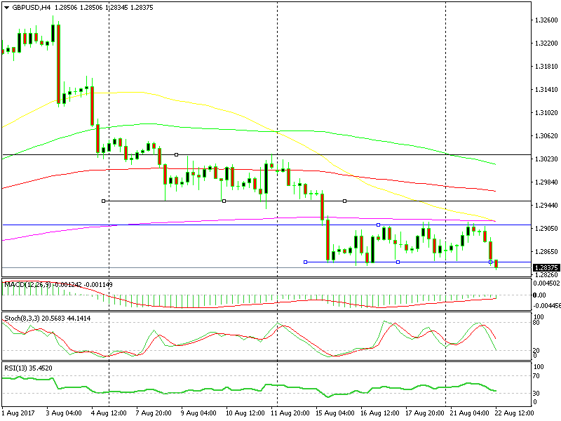This screenshot has height=421, width=561.
Task: Click the 30 level on the RSI scale
Action: point(536,393)
